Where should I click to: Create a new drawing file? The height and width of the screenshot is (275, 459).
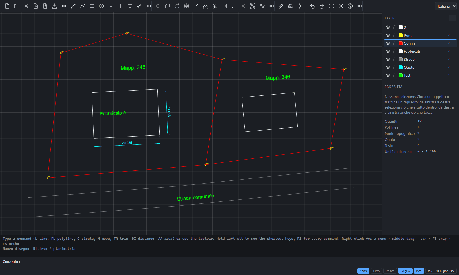pos(7,6)
